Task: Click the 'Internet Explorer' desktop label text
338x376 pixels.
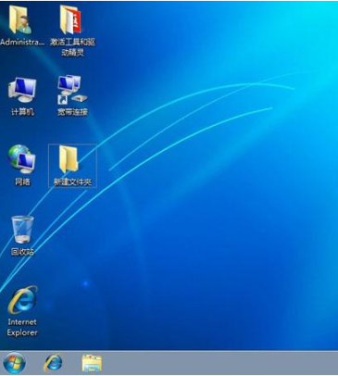Action: point(22,327)
